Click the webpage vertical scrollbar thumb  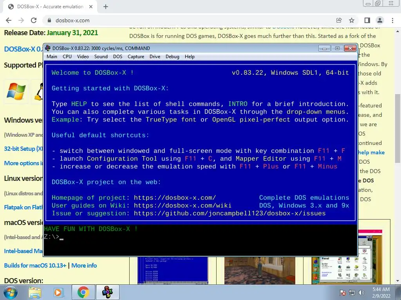(x=398, y=128)
